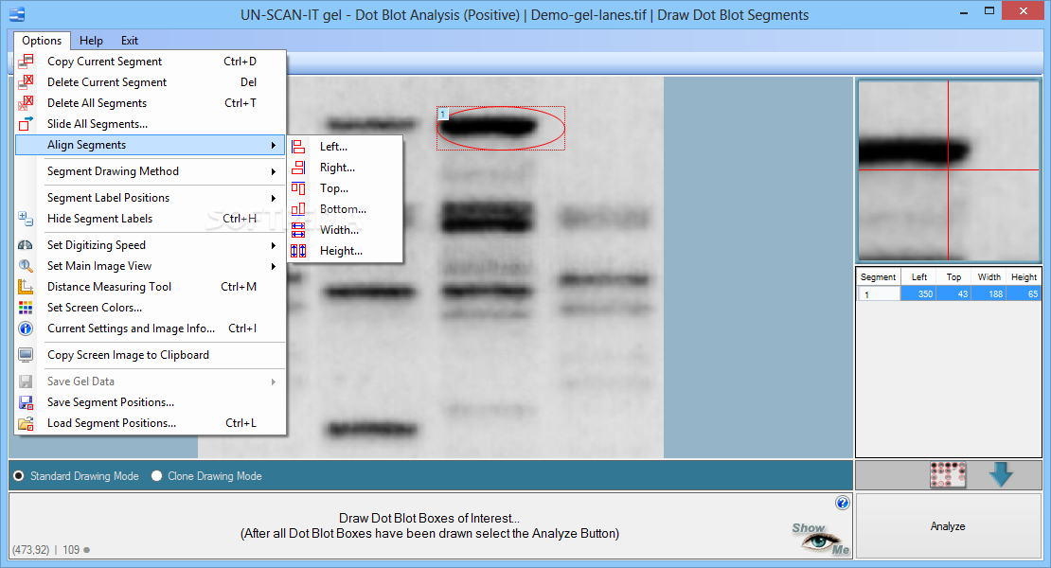This screenshot has height=568, width=1051.
Task: Click segment 1 label on gel image
Action: click(442, 114)
